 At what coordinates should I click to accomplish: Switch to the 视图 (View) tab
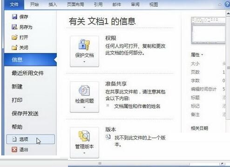pyautogui.click(x=154, y=5)
